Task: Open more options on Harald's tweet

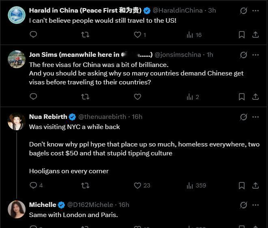Action: click(255, 11)
